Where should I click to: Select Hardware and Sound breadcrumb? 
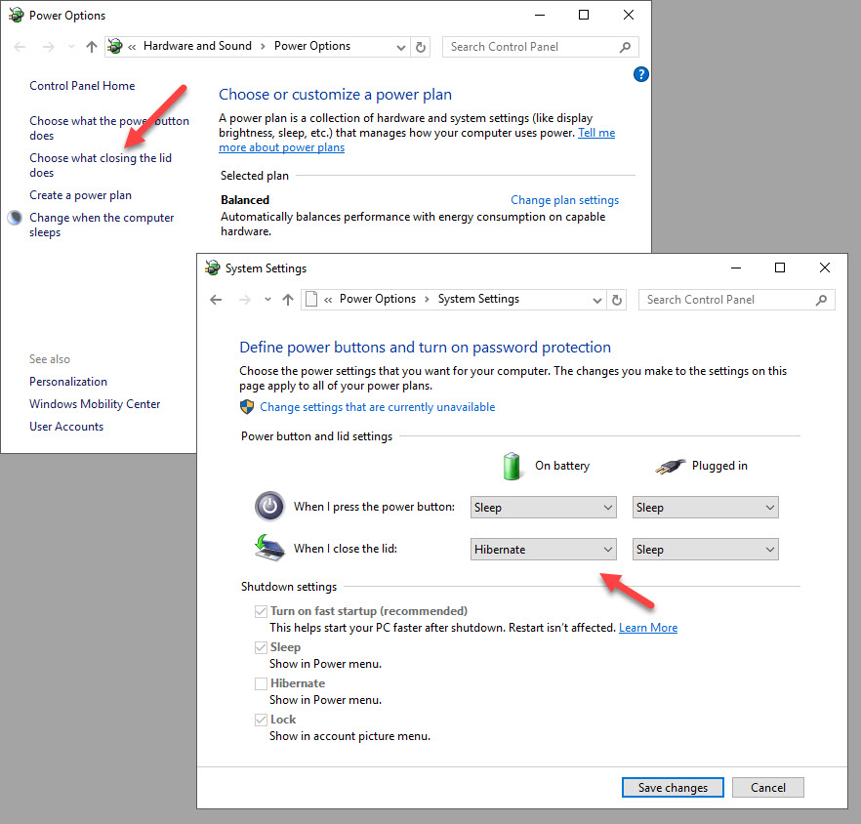(197, 46)
